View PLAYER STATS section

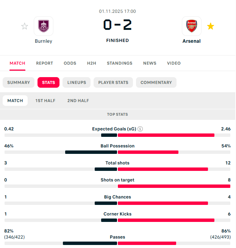[113, 82]
